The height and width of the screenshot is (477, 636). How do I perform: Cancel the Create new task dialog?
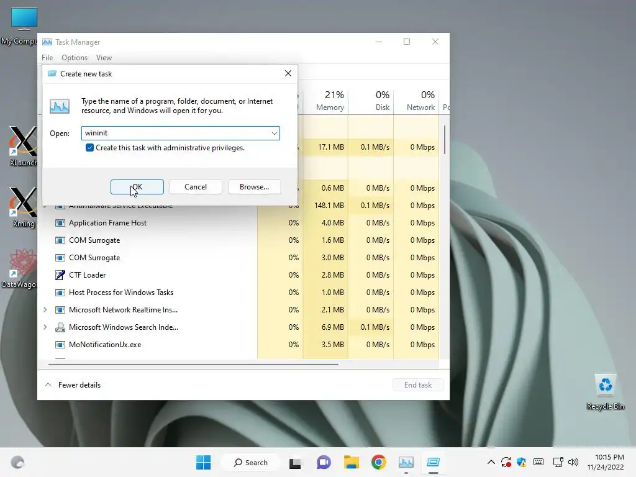click(x=196, y=187)
